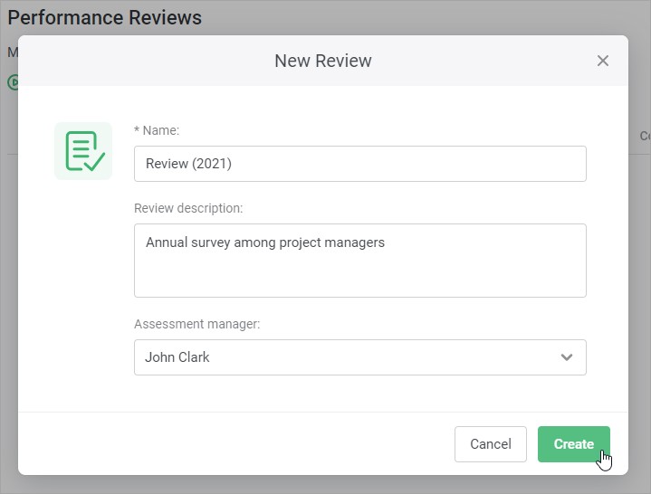Click the 'Annual survey among project managers' text
This screenshot has height=494, width=651.
point(264,242)
